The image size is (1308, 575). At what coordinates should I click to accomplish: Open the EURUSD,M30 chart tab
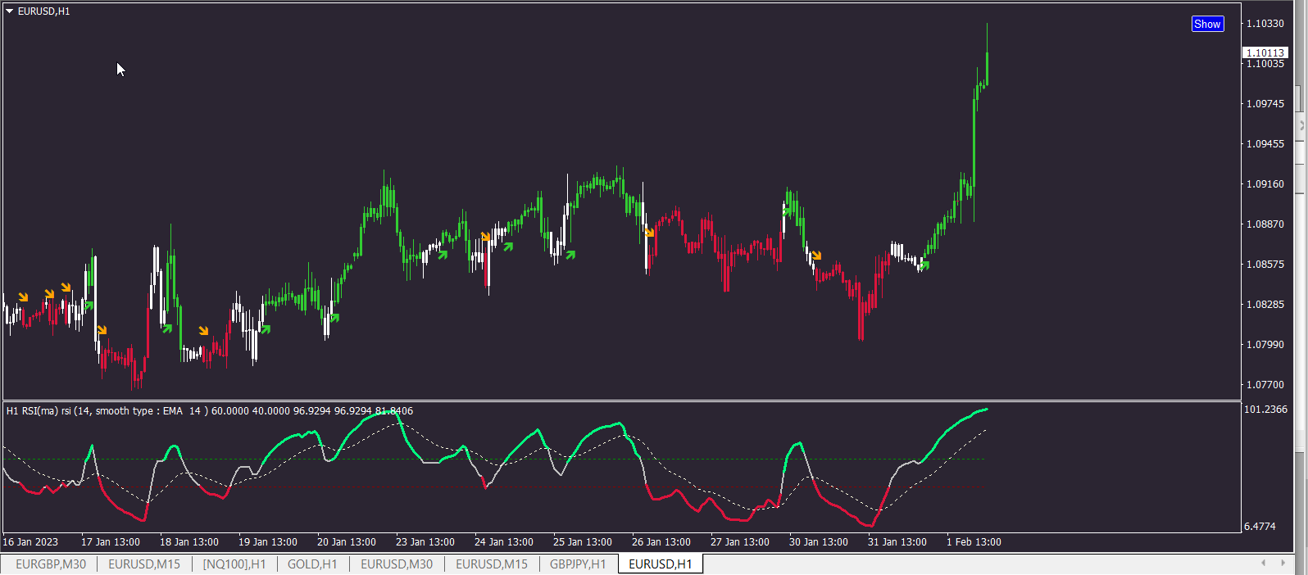pyautogui.click(x=397, y=564)
